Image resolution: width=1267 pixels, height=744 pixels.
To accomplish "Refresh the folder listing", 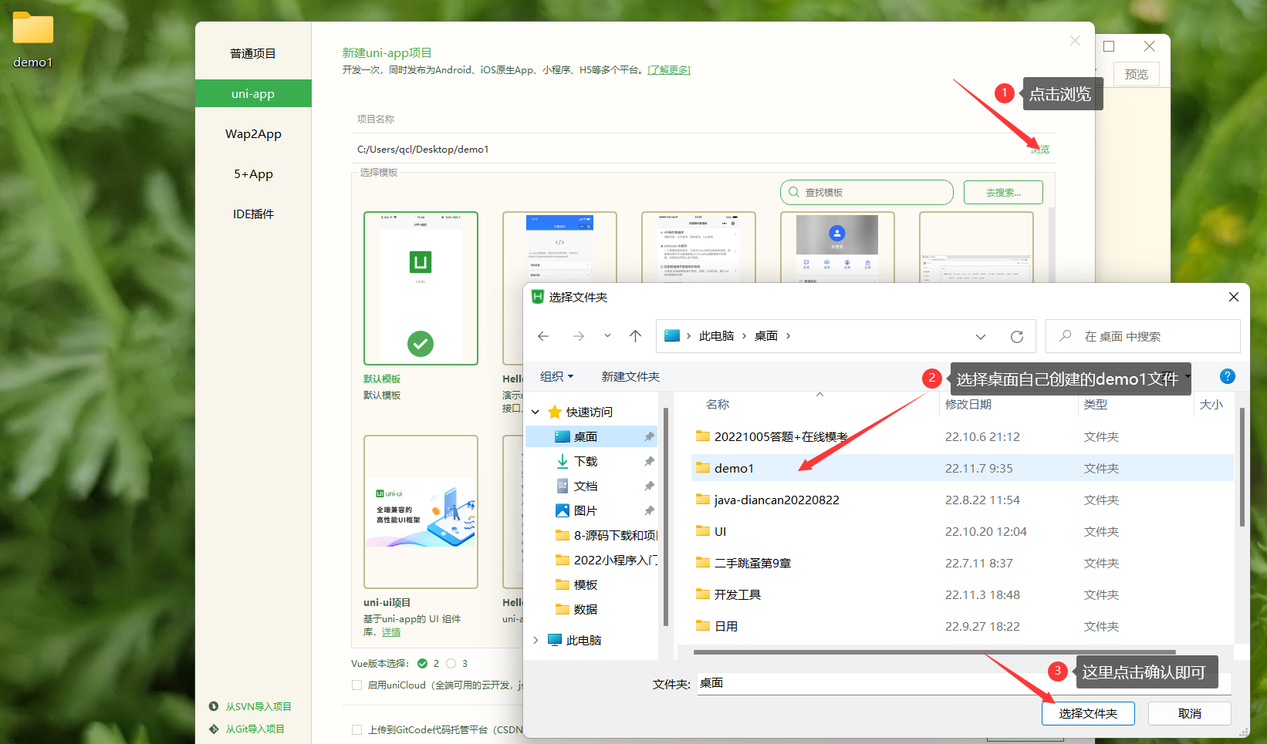I will coord(1017,336).
